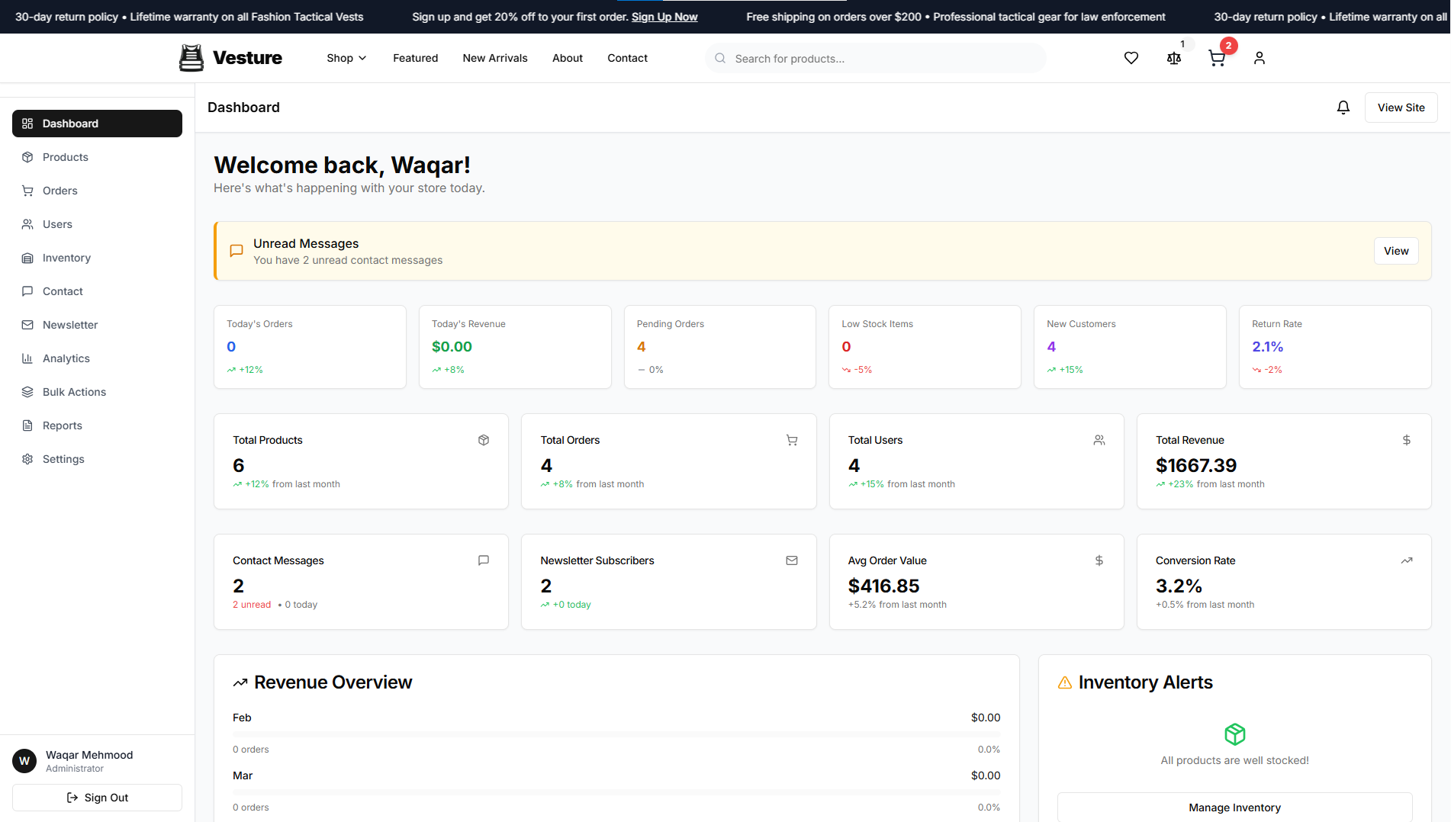
Task: Open the user account profile icon
Action: (x=1260, y=58)
